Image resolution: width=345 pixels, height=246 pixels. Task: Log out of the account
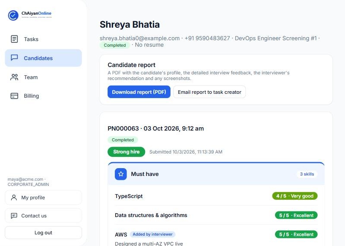pyautogui.click(x=43, y=233)
